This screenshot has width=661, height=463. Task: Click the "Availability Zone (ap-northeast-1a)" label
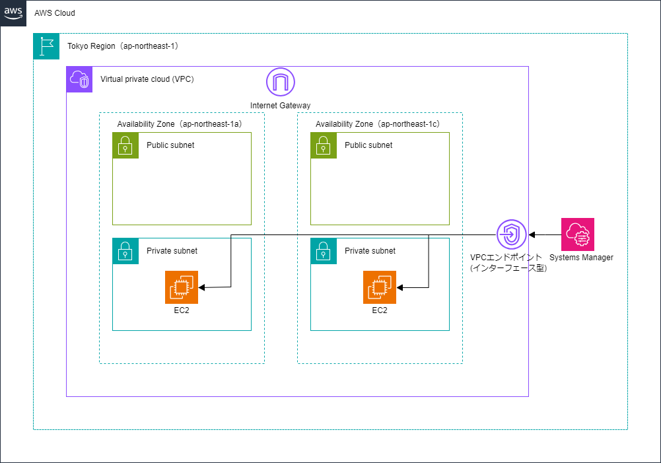tap(180, 124)
